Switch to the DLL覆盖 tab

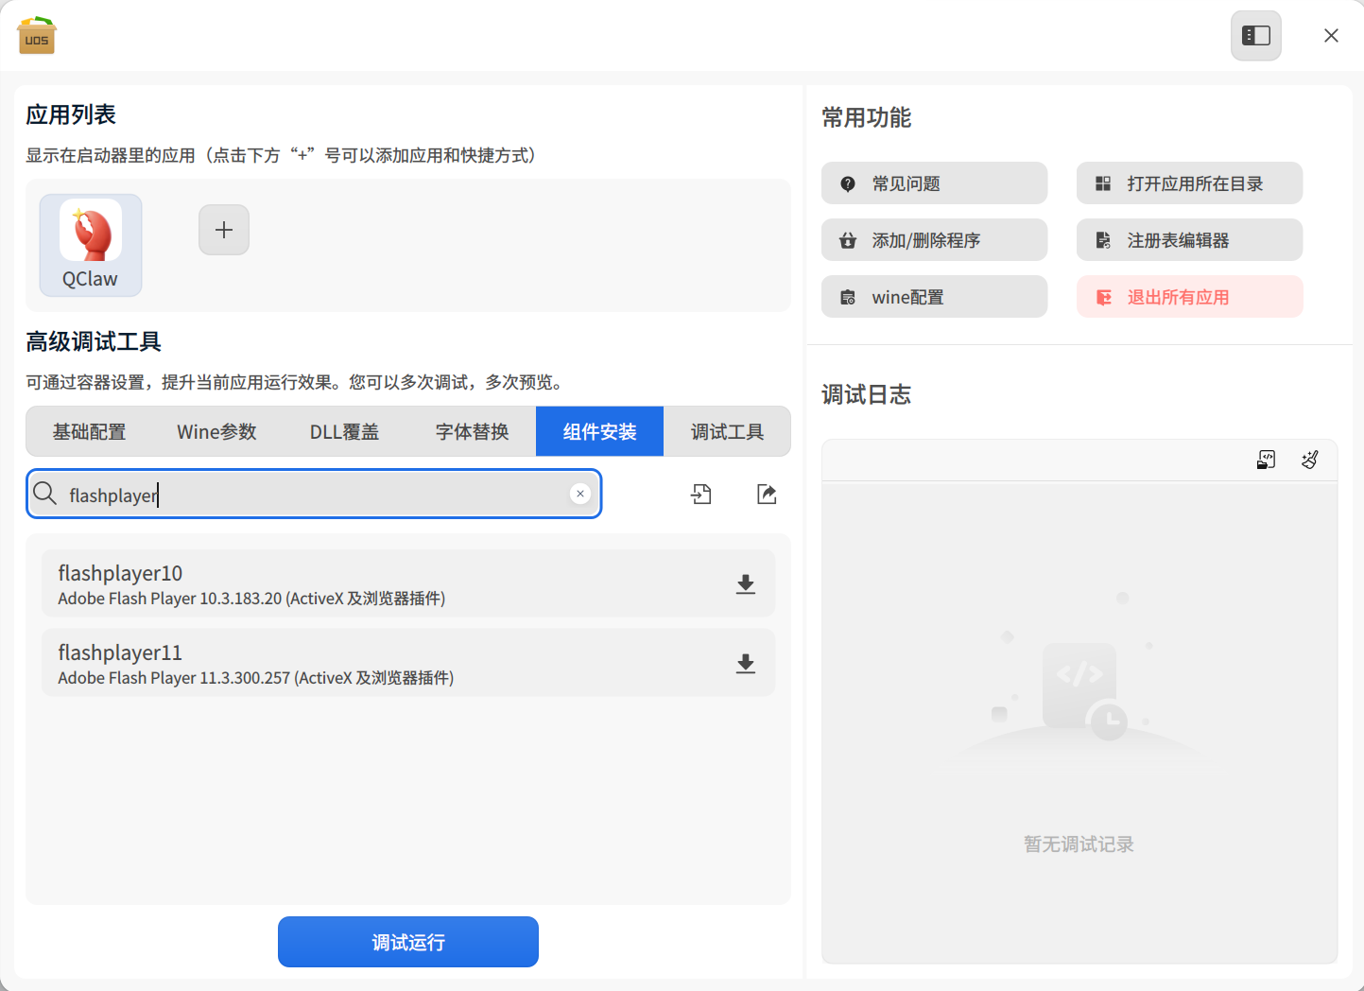pyautogui.click(x=345, y=431)
